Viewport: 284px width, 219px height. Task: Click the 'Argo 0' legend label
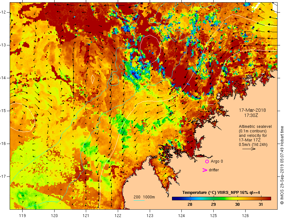(x=217, y=161)
